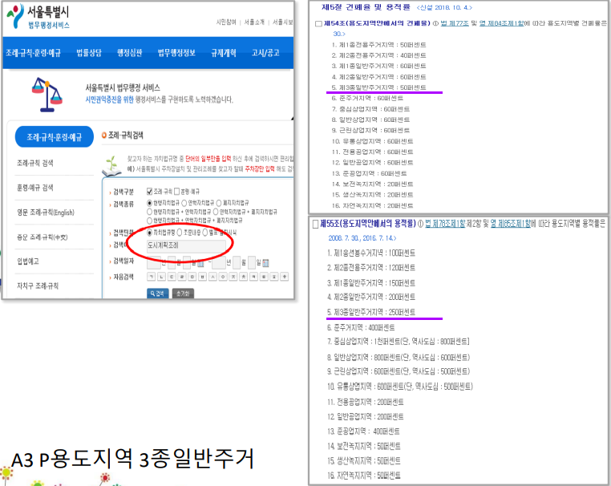This screenshot has height=486, width=611.
Task: Open the 행정심판 menu
Action: tap(130, 53)
